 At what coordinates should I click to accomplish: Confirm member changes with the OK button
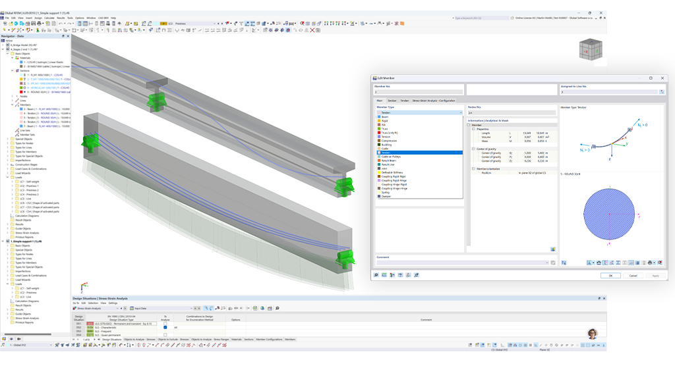coord(610,275)
